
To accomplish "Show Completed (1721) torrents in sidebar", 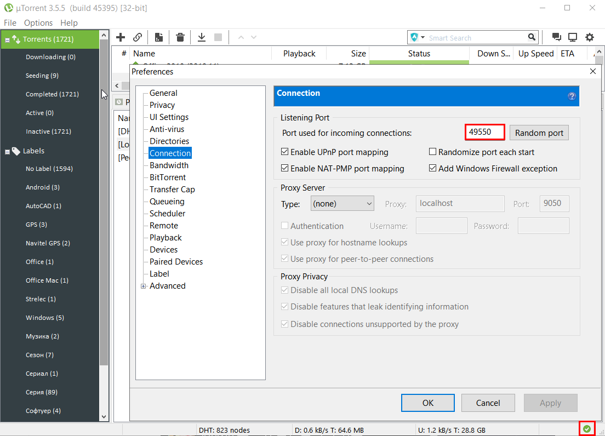I will pos(52,94).
